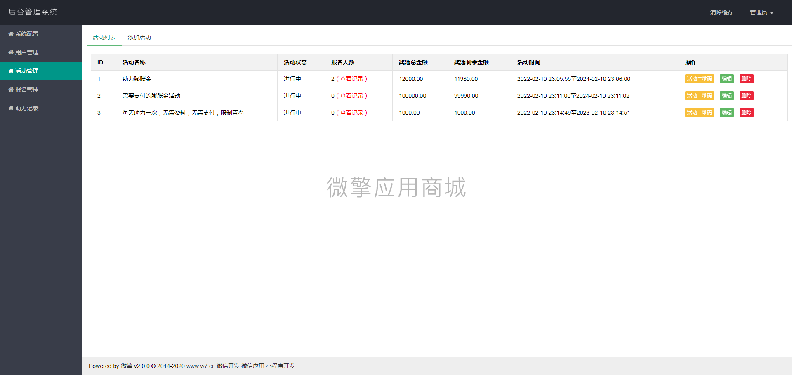The height and width of the screenshot is (375, 792).
Task: Click the home icon beside 助力记录
Action: pyautogui.click(x=11, y=108)
